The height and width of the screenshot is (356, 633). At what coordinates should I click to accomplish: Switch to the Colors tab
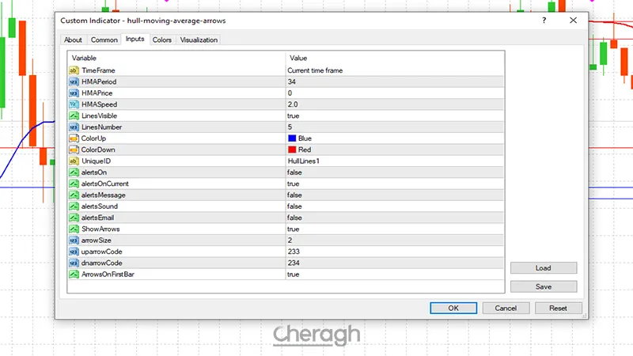click(162, 40)
